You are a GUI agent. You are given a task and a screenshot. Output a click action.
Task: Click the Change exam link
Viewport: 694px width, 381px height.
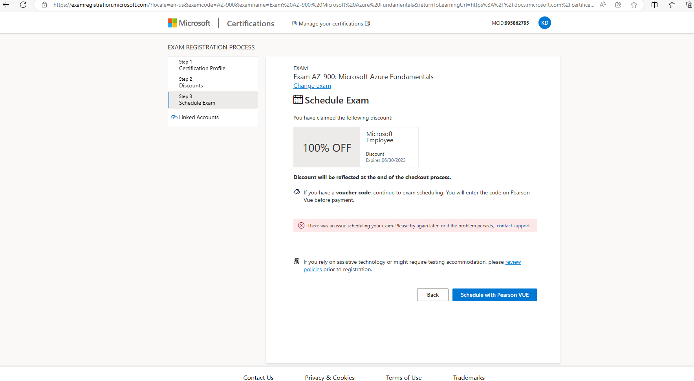312,86
